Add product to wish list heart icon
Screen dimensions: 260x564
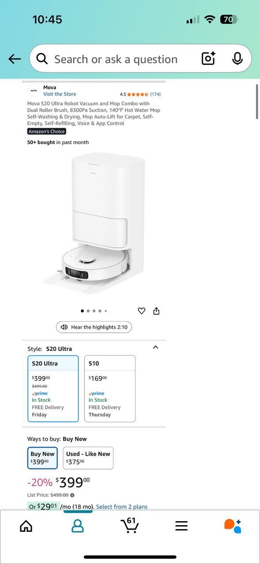[x=141, y=311]
